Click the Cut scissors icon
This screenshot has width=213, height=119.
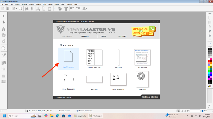click(38, 9)
